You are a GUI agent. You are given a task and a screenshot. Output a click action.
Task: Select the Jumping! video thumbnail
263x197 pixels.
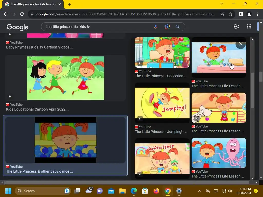coord(162,103)
